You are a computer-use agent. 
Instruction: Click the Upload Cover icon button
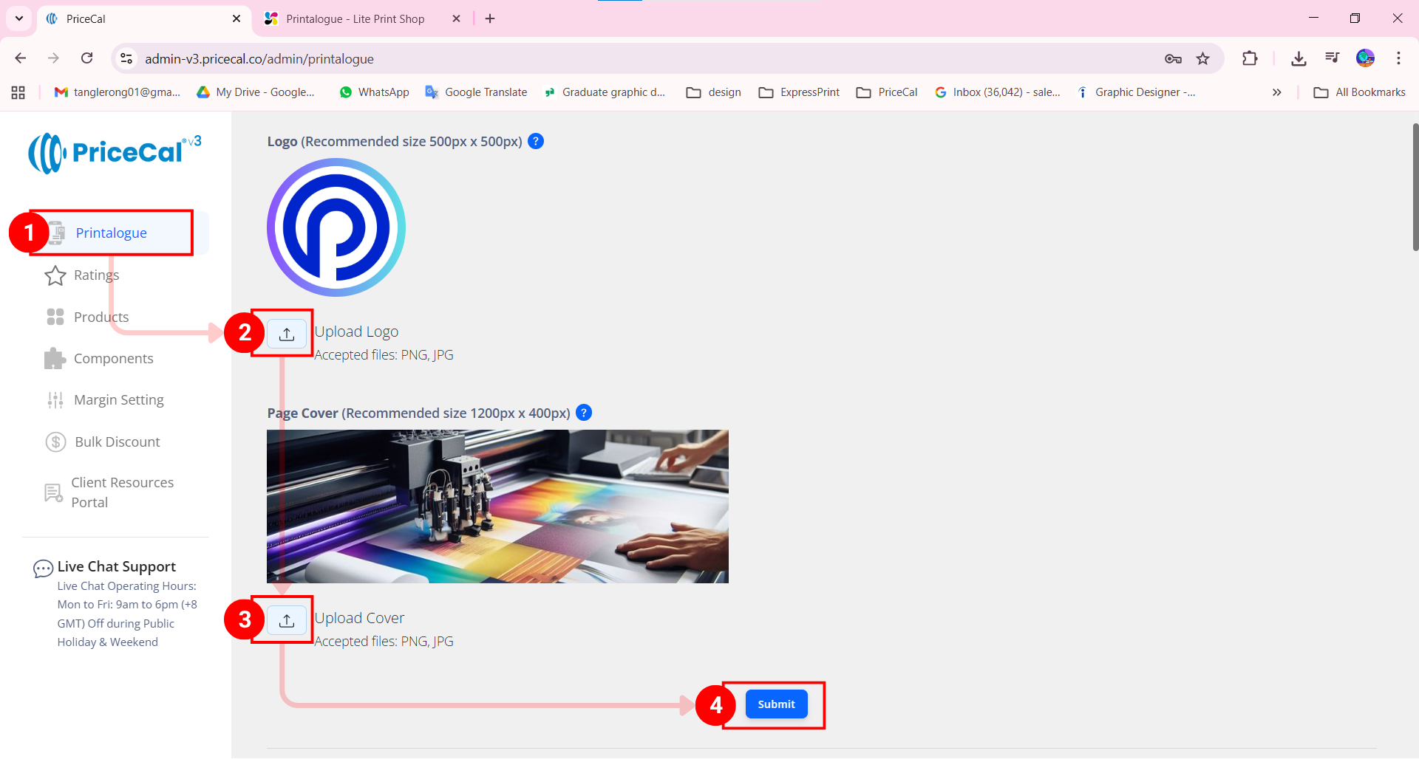tap(287, 620)
